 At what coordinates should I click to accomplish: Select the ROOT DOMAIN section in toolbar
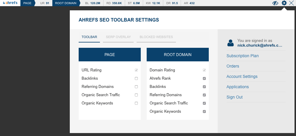pyautogui.click(x=66, y=3)
